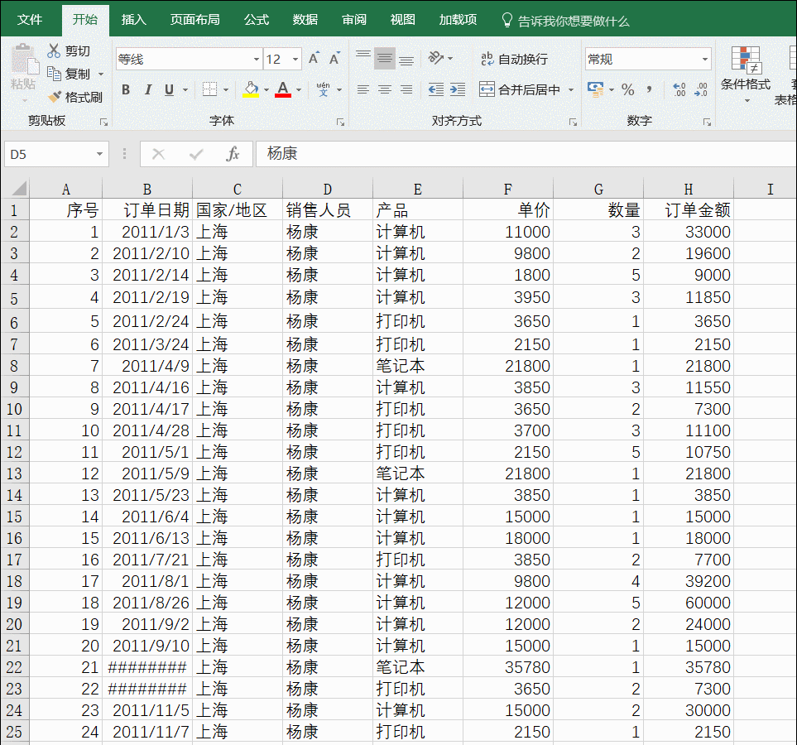Viewport: 797px width, 745px height.
Task: Switch to the 插入 (Insert) ribbon tab
Action: pyautogui.click(x=133, y=20)
